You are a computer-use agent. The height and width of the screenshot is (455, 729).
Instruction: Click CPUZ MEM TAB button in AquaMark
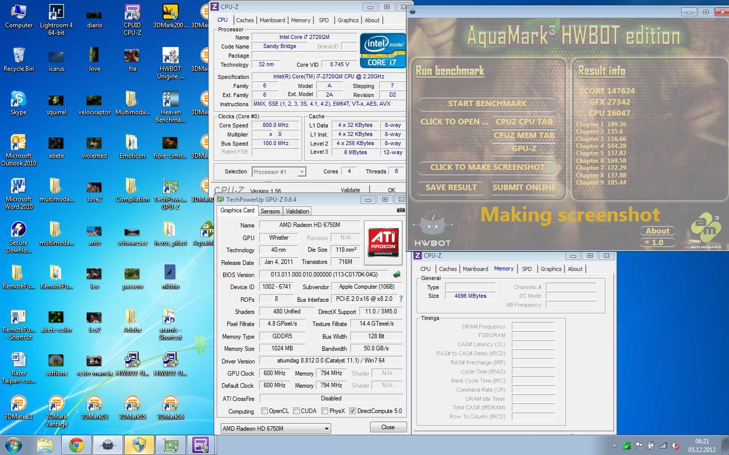(524, 135)
